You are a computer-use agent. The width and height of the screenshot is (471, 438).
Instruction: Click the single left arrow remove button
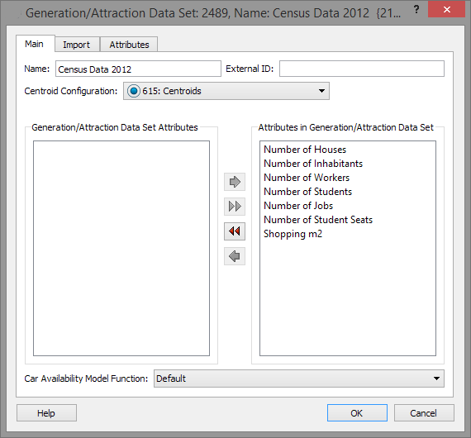(235, 256)
